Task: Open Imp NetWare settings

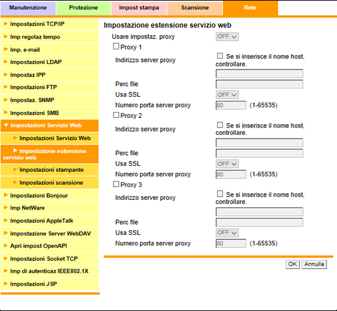Action: click(x=50, y=208)
